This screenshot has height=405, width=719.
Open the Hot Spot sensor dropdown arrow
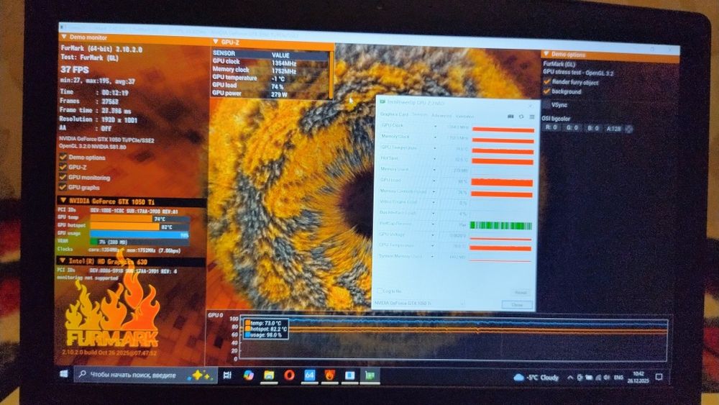435,159
